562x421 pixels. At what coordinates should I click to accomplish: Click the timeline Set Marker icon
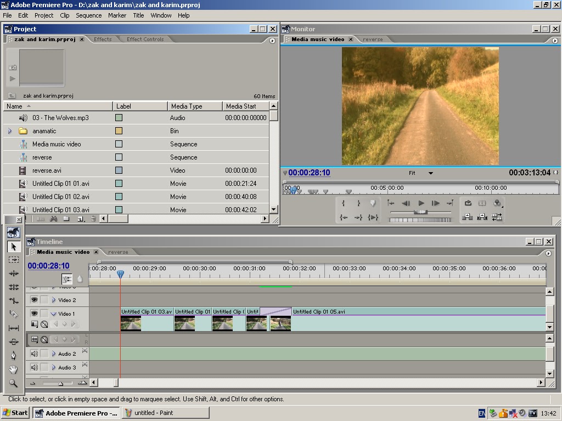click(80, 278)
